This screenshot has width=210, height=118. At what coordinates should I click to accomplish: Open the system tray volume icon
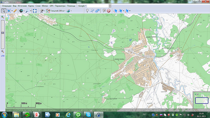pyautogui.click(x=188, y=115)
